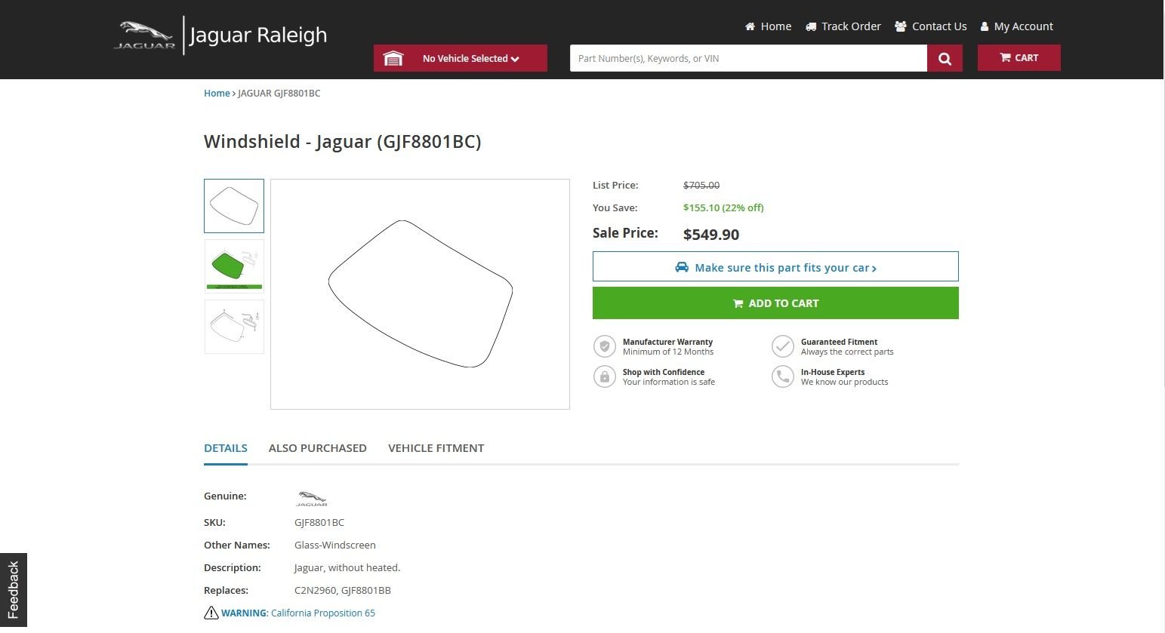Screen dimensions: 1165x633
Task: Open the Feedback side tab
Action: (x=13, y=590)
